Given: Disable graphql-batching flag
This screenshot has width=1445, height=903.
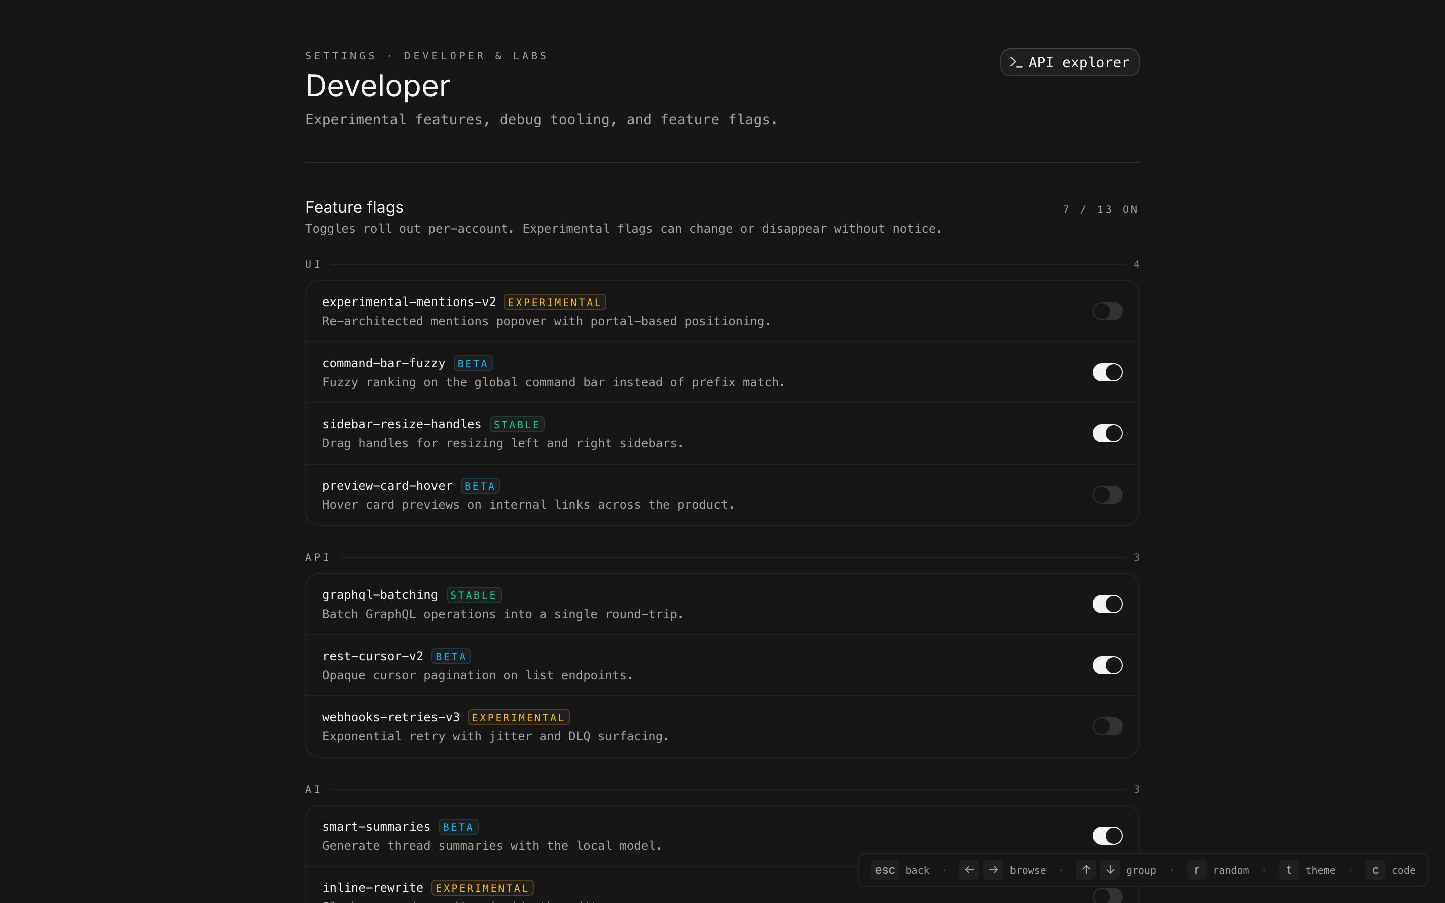Looking at the screenshot, I should [x=1107, y=604].
